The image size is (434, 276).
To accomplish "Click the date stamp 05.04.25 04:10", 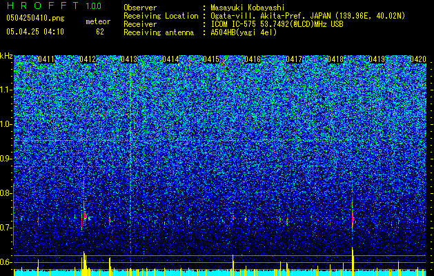I will [x=35, y=32].
